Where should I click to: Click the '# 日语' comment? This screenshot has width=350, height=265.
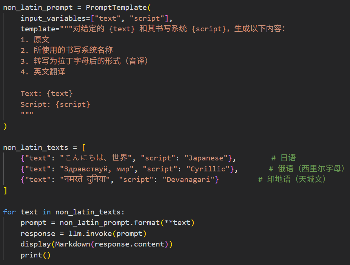(284, 158)
